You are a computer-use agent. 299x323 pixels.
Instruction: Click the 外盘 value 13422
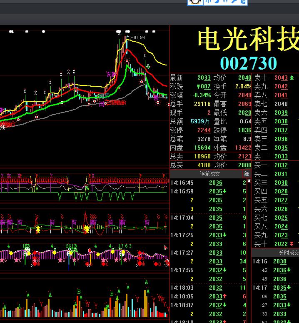(x=243, y=148)
